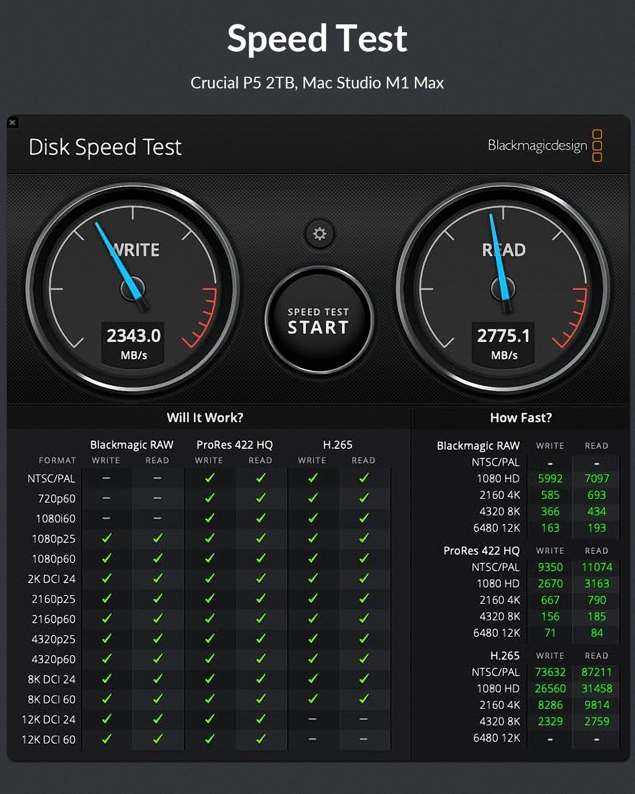Click the How Fast? heading

[x=521, y=418]
